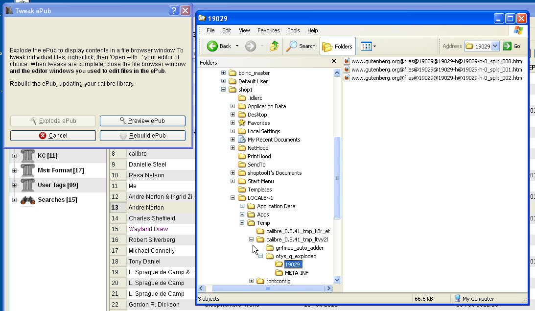The height and width of the screenshot is (311, 535).
Task: Open Search in the Explorer toolbar
Action: tap(301, 46)
